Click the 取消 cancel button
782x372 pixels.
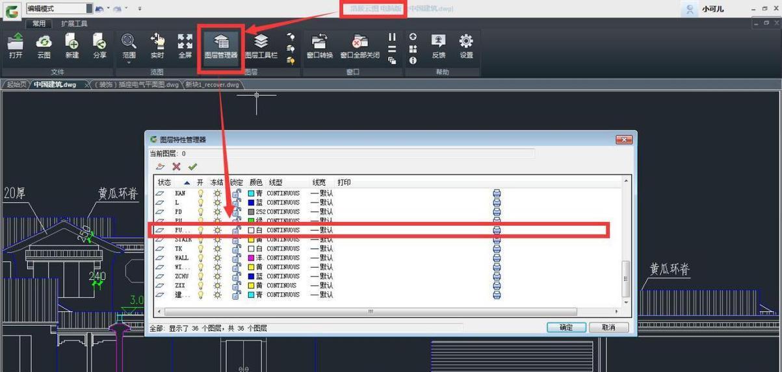pos(608,327)
